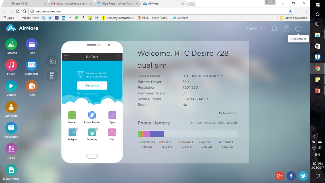The width and height of the screenshot is (325, 183).
Task: Share on Twitter button
Action: click(303, 176)
